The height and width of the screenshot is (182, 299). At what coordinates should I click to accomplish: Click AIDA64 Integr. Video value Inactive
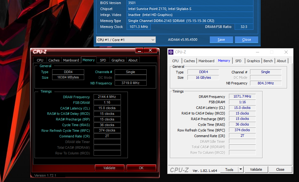click(x=190, y=15)
